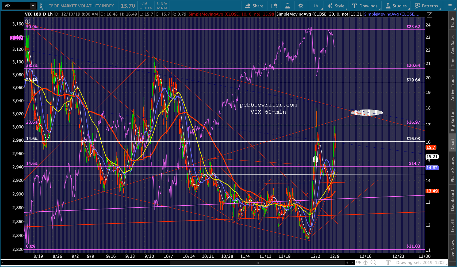Open the 1h timeframe dropdown
The height and width of the screenshot is (267, 457).
(316, 6)
